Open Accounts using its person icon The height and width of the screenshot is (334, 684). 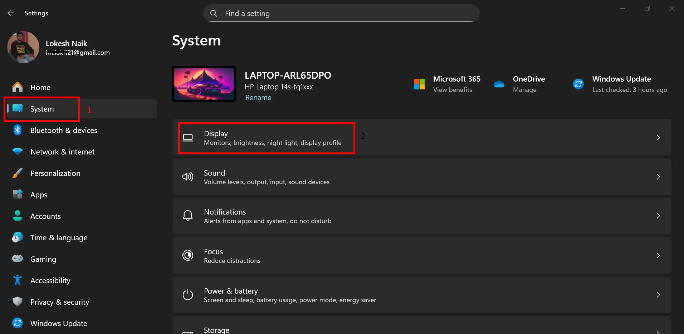(17, 216)
